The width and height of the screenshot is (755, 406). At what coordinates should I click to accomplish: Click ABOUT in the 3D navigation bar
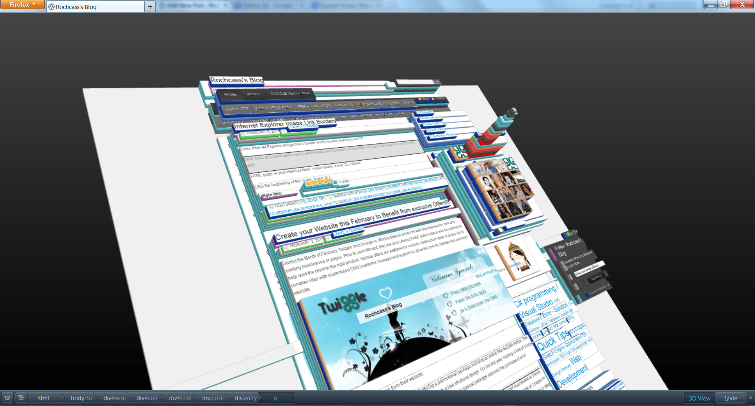click(x=253, y=94)
